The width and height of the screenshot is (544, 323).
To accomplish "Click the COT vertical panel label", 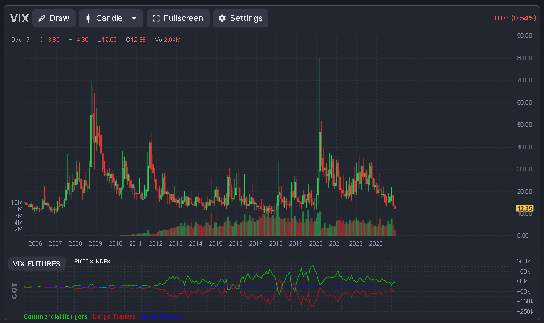I will coord(15,290).
